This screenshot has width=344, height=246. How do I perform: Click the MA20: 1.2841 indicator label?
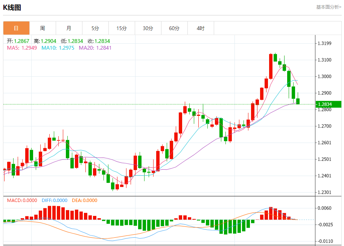pos(95,48)
